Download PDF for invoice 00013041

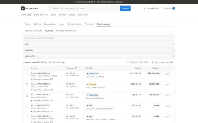coord(168,95)
